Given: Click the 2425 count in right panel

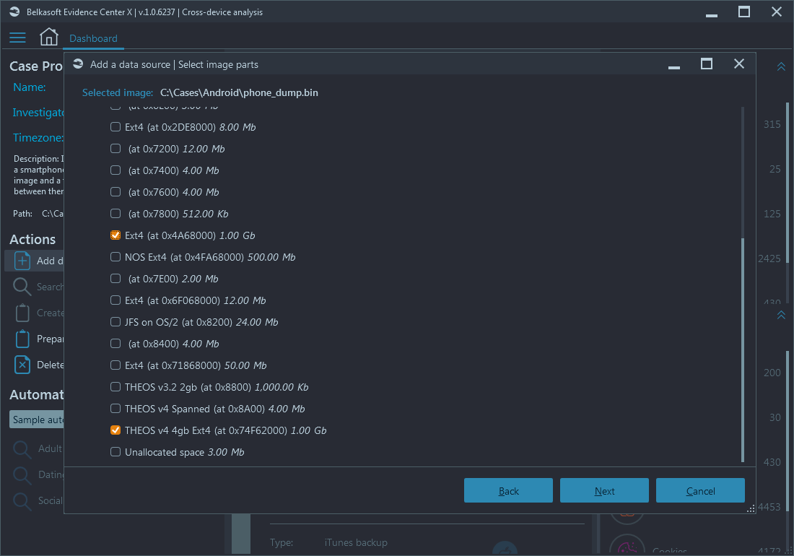Looking at the screenshot, I should [769, 259].
